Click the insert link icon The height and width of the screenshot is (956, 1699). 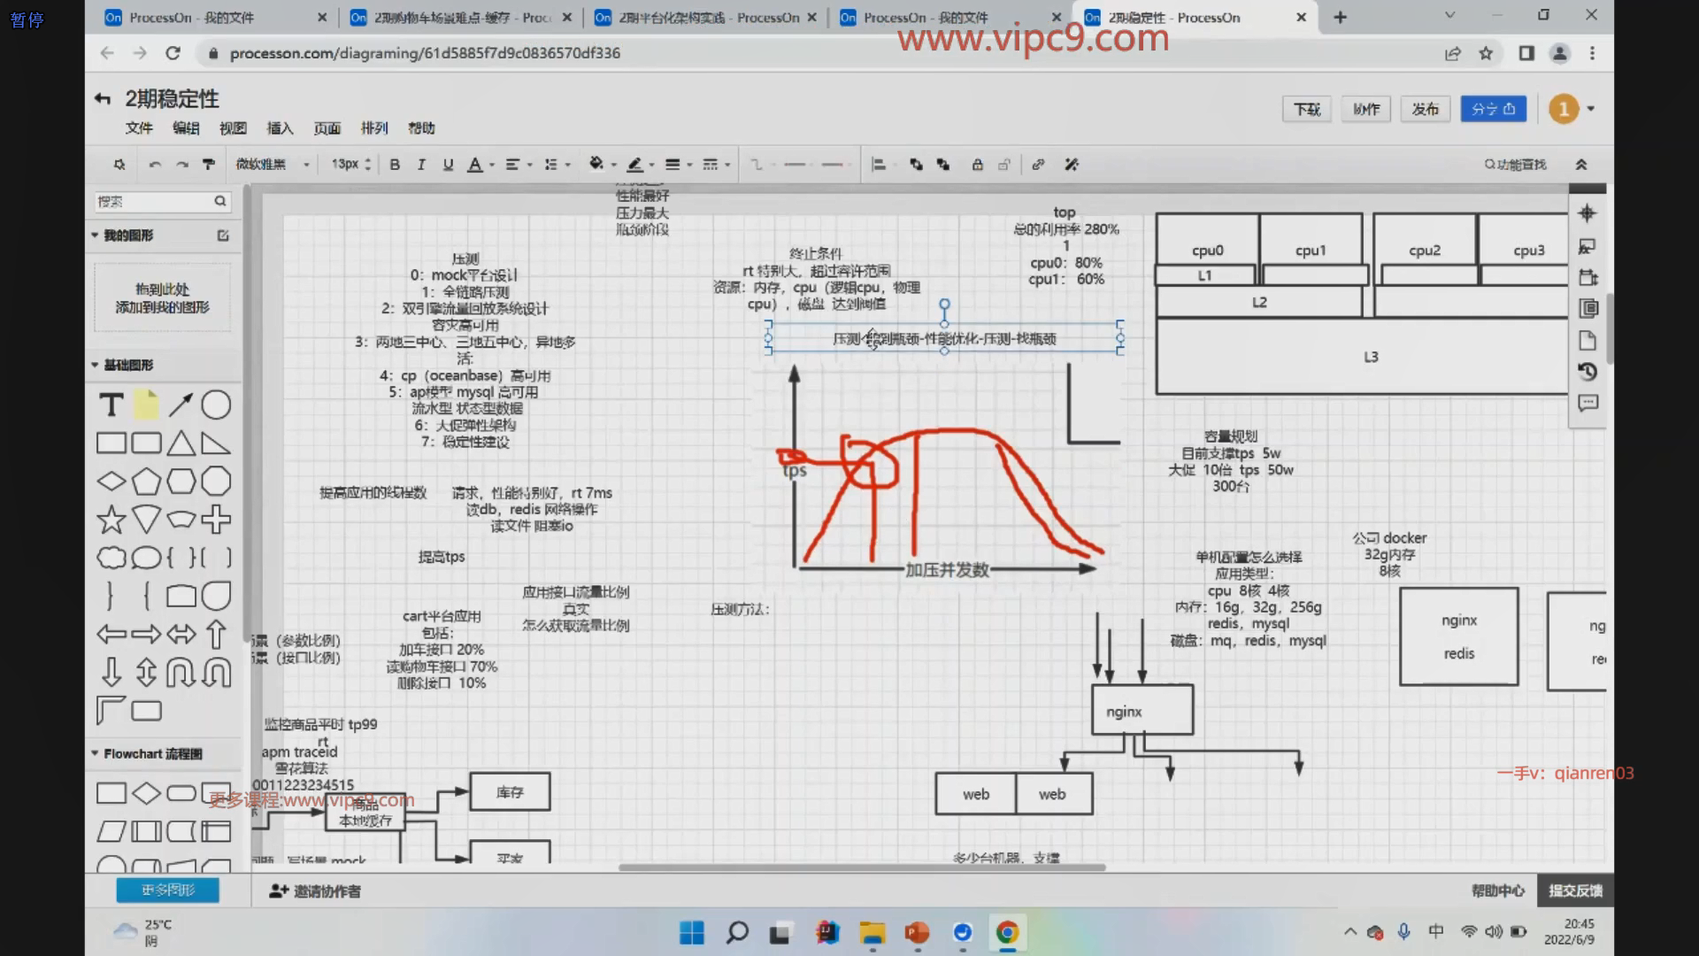tap(1038, 165)
